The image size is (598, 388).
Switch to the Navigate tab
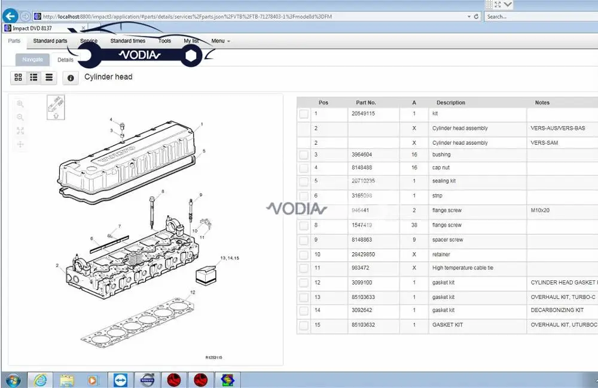(32, 59)
